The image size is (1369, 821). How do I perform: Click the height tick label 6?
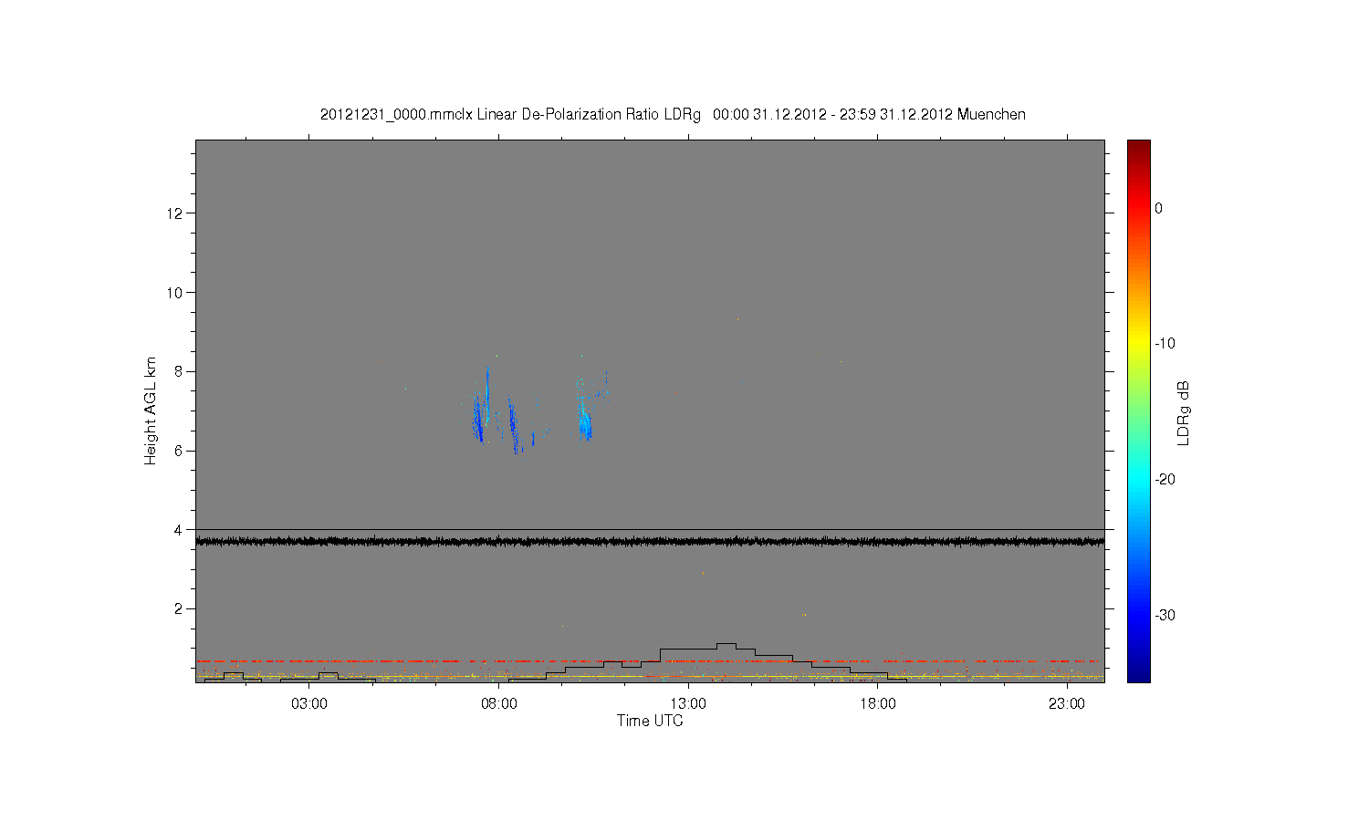point(179,451)
